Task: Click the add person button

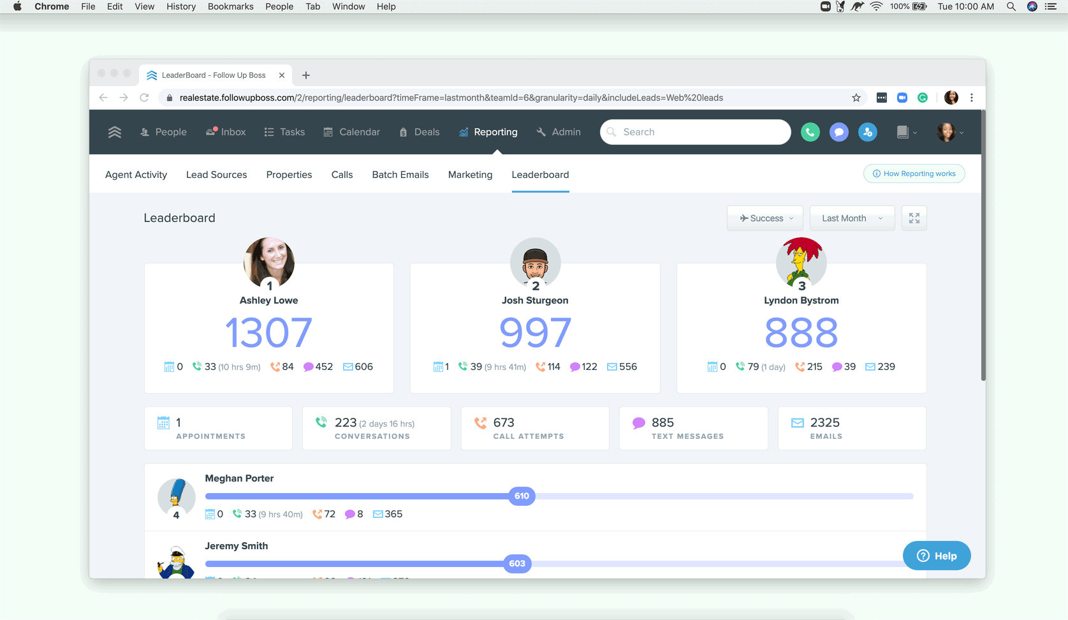Action: (868, 132)
